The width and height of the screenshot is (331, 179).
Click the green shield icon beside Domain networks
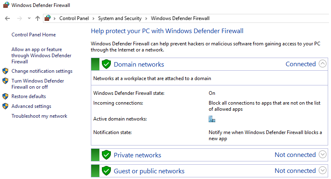coord(106,64)
